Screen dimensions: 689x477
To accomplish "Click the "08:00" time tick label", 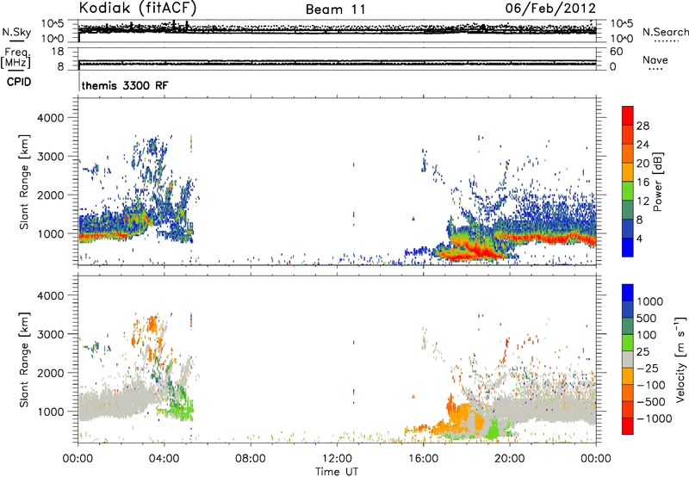I will (x=251, y=459).
